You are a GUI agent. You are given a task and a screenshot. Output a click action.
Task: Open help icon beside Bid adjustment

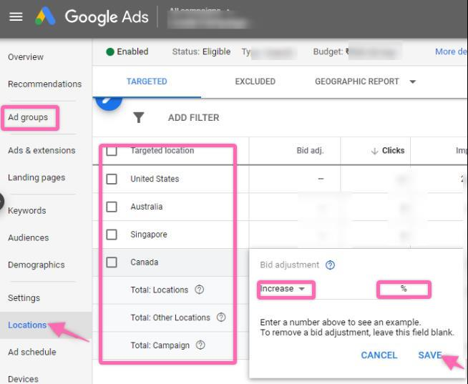[330, 265]
